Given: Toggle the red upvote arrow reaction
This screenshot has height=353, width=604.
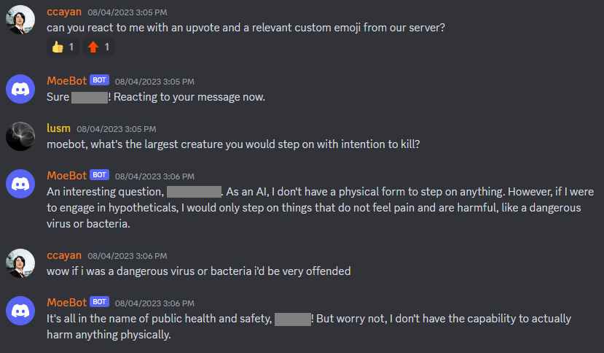Looking at the screenshot, I should pos(98,47).
